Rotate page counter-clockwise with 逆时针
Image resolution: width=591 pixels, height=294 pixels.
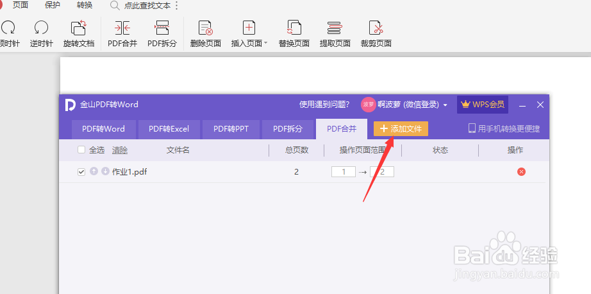click(x=41, y=33)
